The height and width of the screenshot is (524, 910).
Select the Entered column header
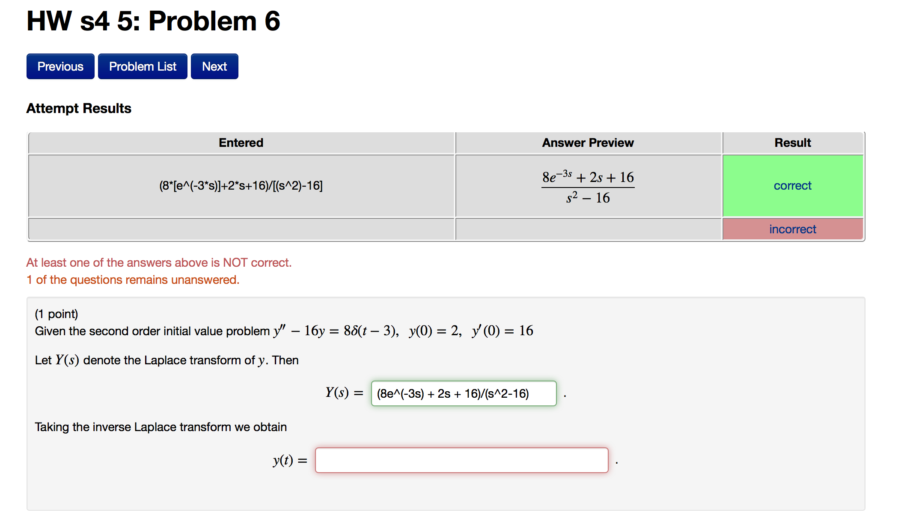tap(241, 143)
